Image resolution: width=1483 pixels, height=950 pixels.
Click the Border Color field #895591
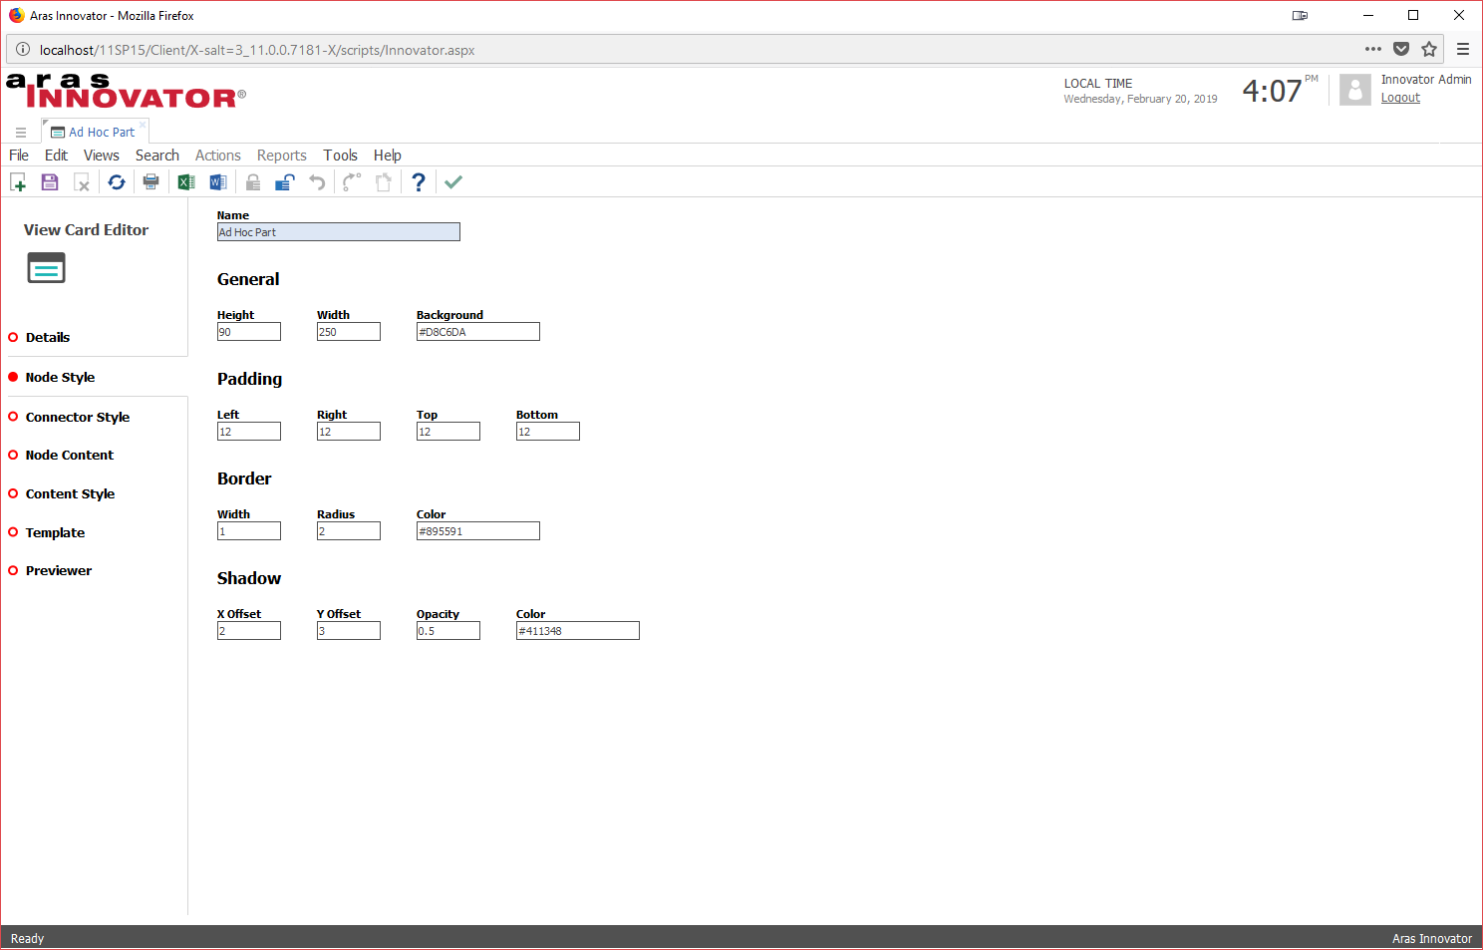coord(478,531)
